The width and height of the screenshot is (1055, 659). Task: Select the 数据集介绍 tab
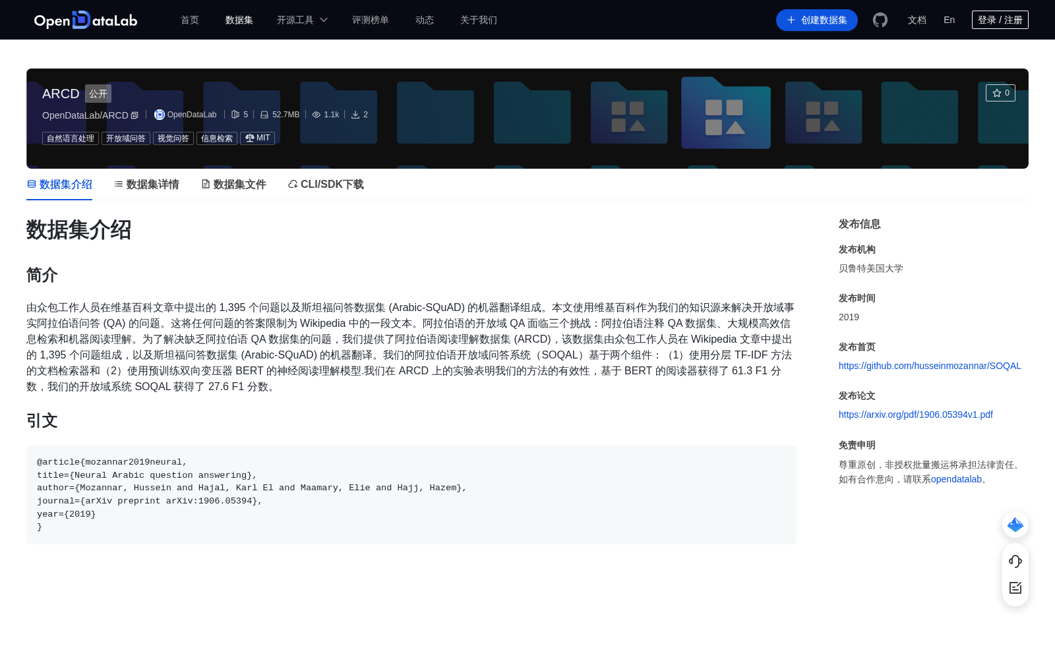pos(59,185)
